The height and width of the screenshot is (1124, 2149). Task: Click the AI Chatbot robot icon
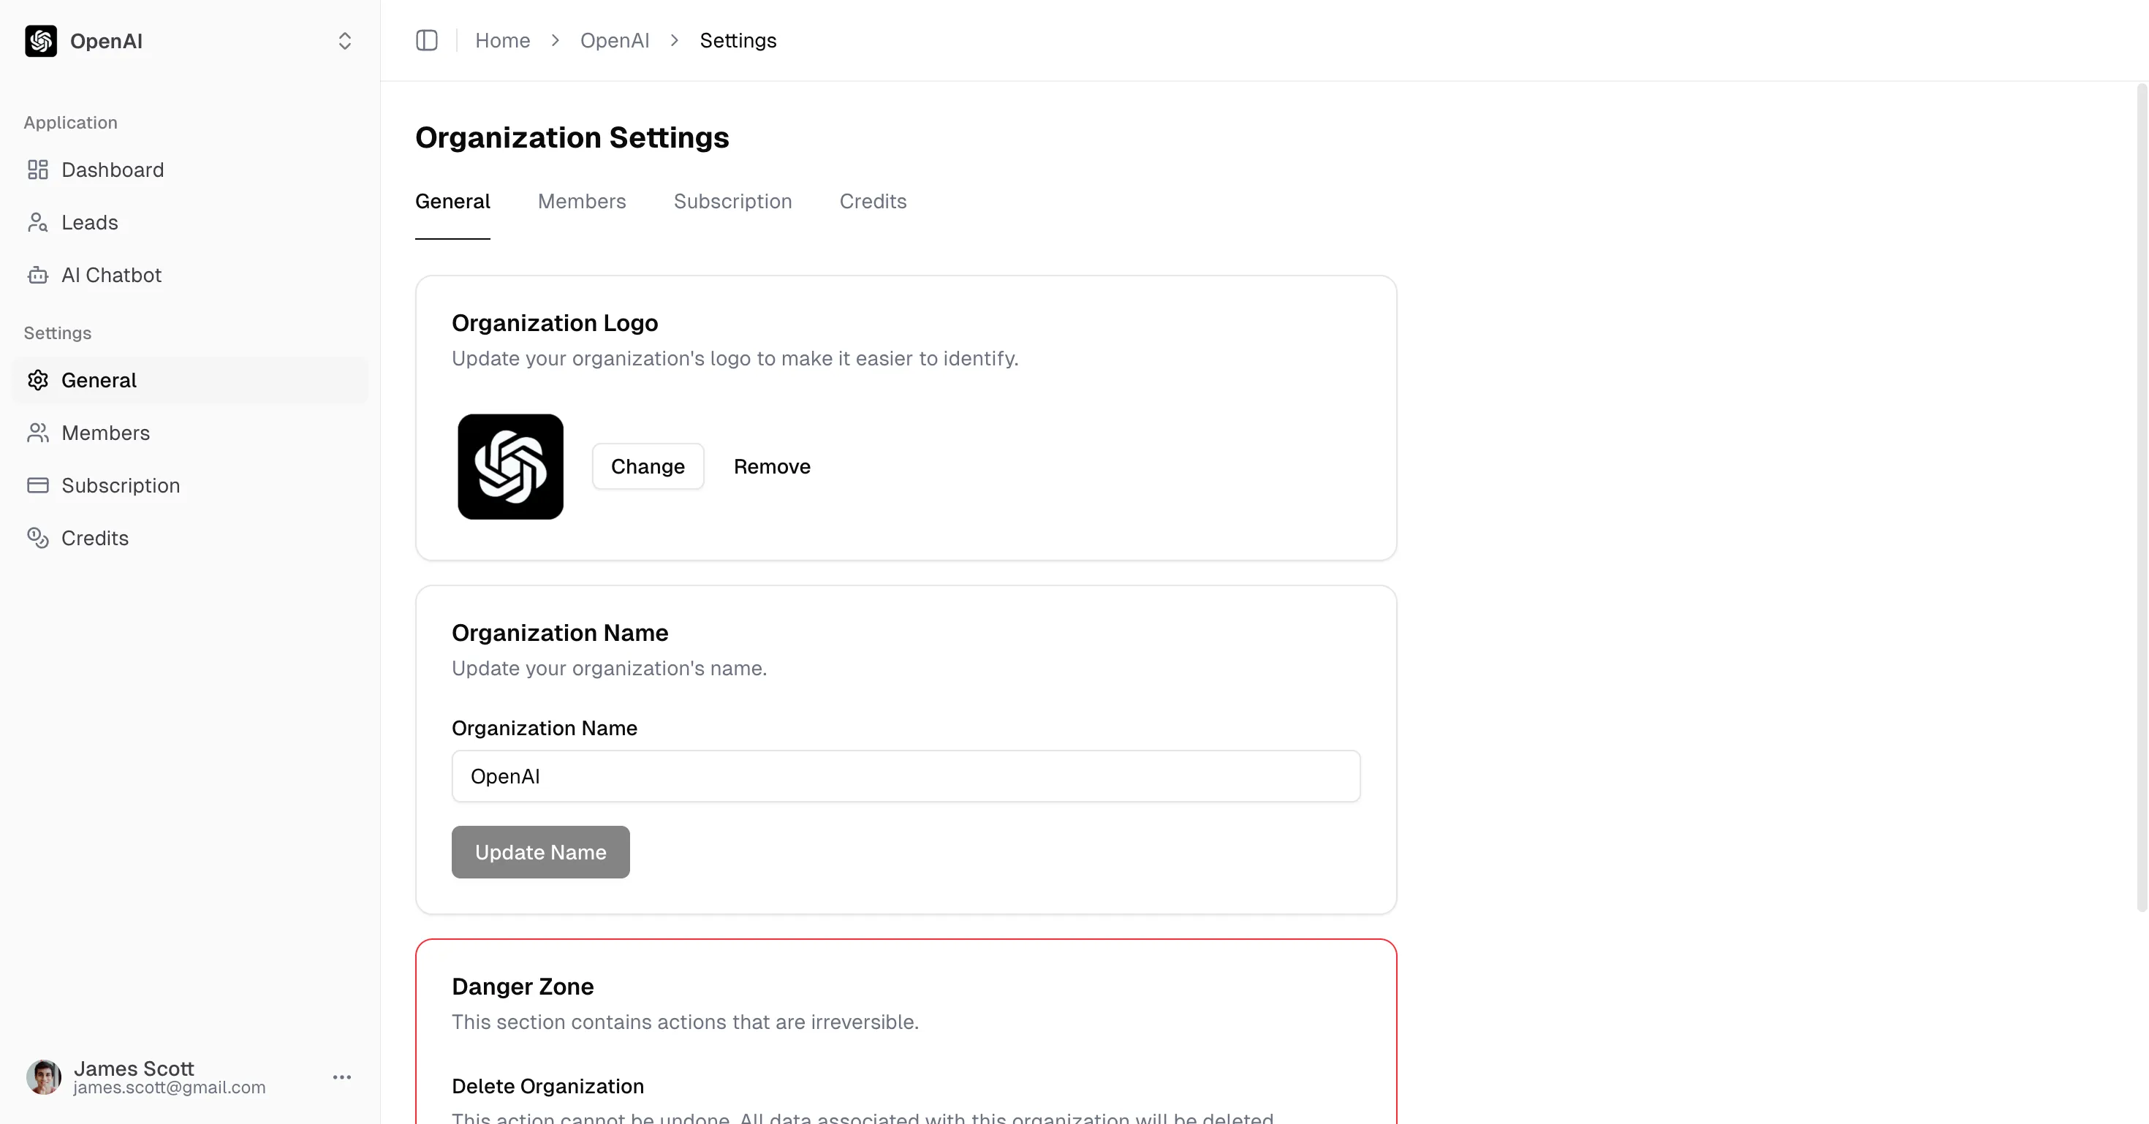click(x=37, y=276)
